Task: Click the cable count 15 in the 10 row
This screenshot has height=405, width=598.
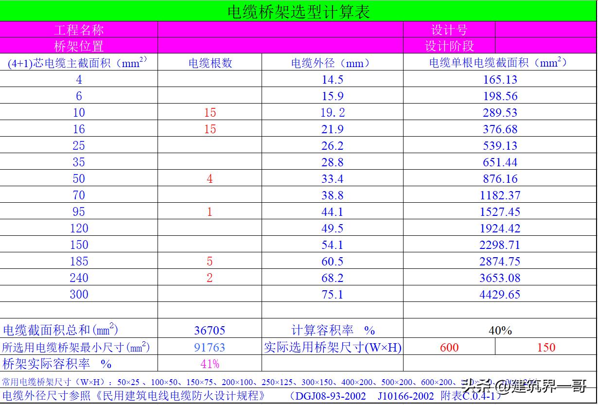Action: pyautogui.click(x=210, y=112)
